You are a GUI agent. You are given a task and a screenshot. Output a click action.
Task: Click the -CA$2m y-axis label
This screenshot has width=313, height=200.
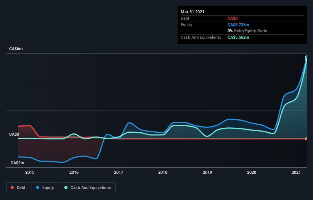(17, 163)
